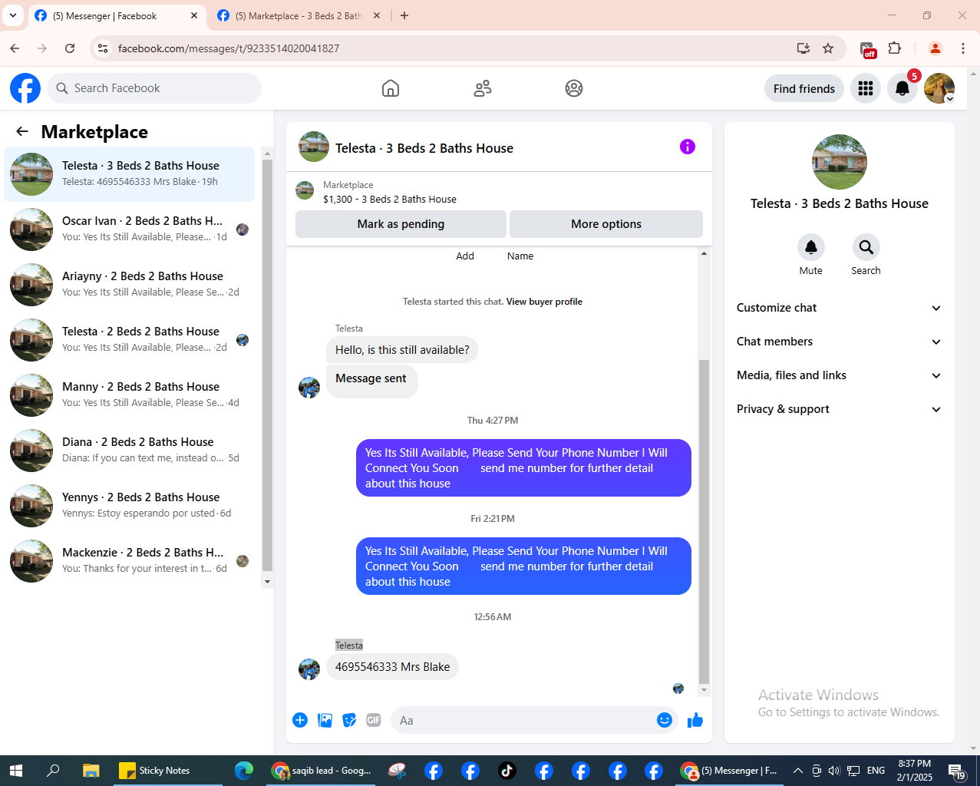This screenshot has height=786, width=980.
Task: Click the Mark as pending button
Action: tap(401, 224)
